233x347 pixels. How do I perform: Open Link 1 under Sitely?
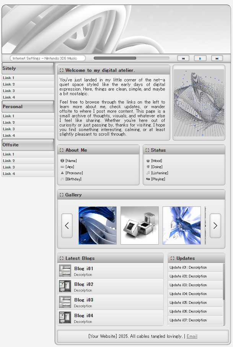pos(28,78)
